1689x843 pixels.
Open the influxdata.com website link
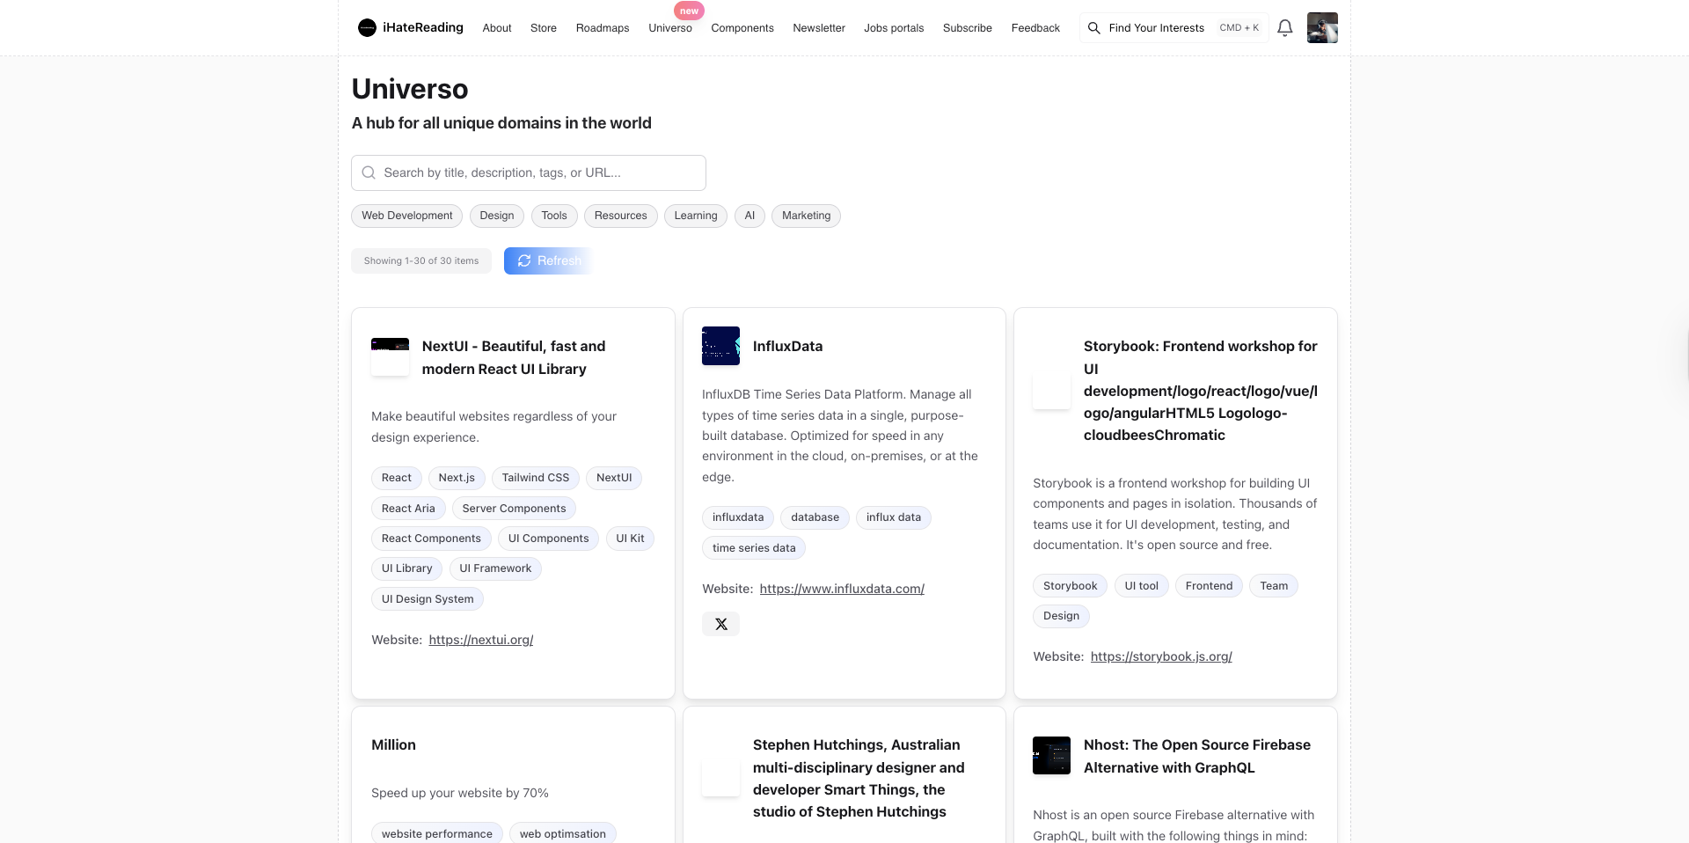(842, 589)
